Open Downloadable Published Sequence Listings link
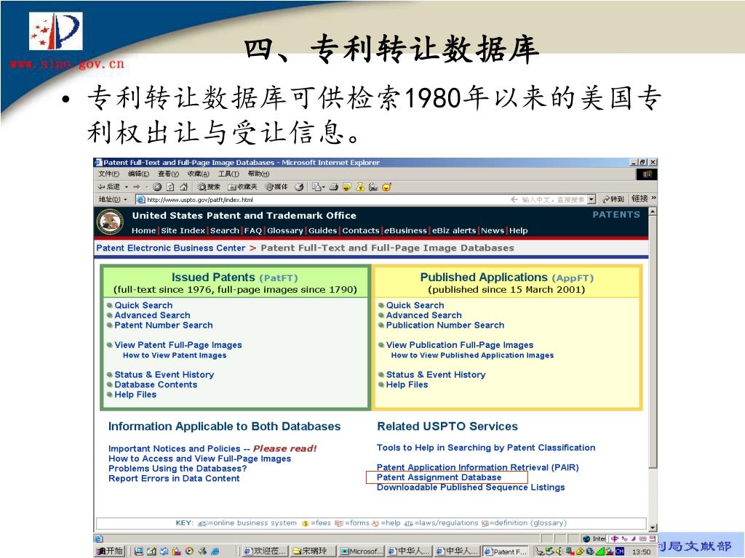745x558 pixels. tap(471, 488)
